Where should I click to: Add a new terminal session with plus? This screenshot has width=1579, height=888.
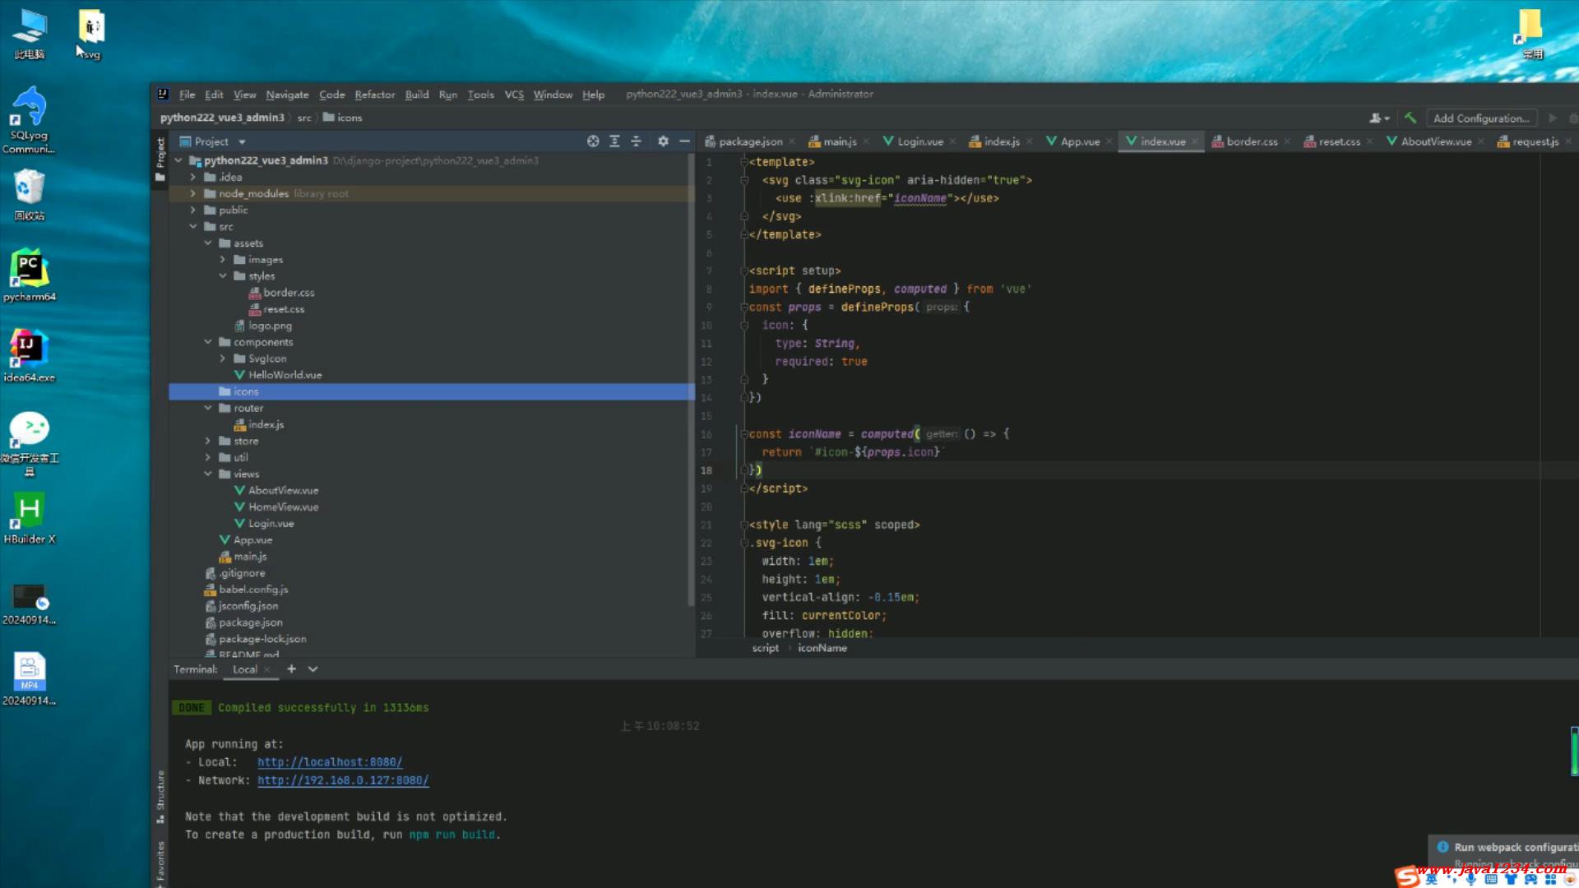tap(291, 669)
